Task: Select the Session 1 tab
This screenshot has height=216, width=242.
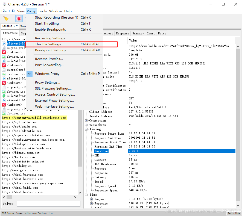Action: click(10, 26)
